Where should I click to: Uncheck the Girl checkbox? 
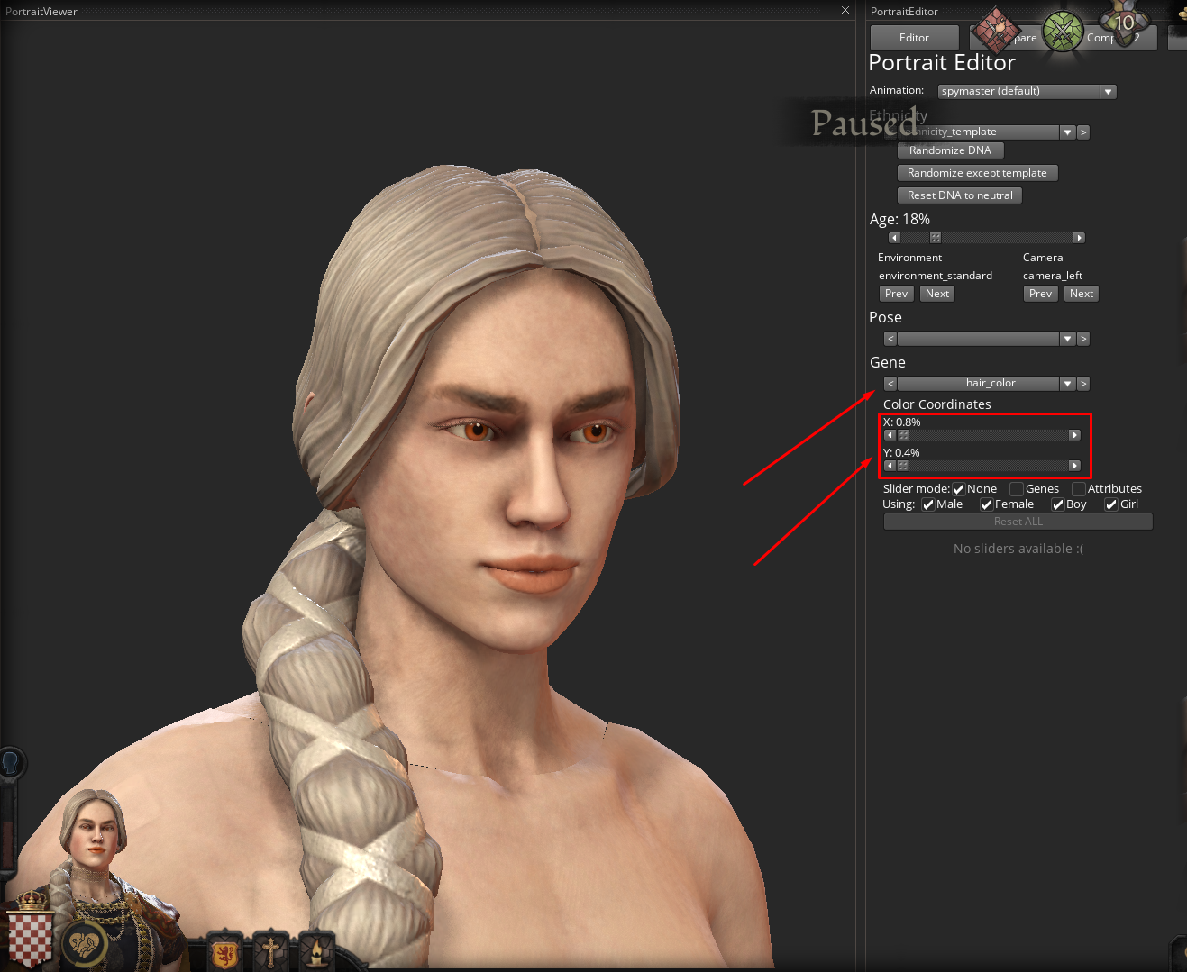point(1111,504)
